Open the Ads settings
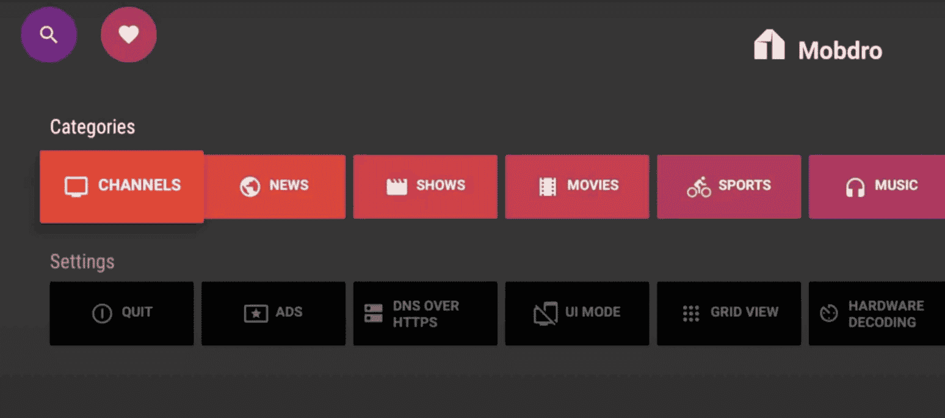This screenshot has width=945, height=418. pos(273,312)
